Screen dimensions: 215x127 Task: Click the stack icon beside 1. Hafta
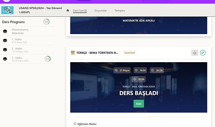coord(5,40)
